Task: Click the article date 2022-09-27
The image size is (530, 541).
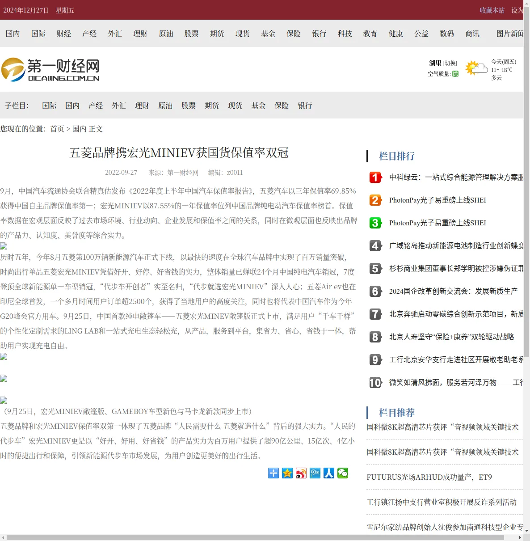Action: [x=121, y=173]
